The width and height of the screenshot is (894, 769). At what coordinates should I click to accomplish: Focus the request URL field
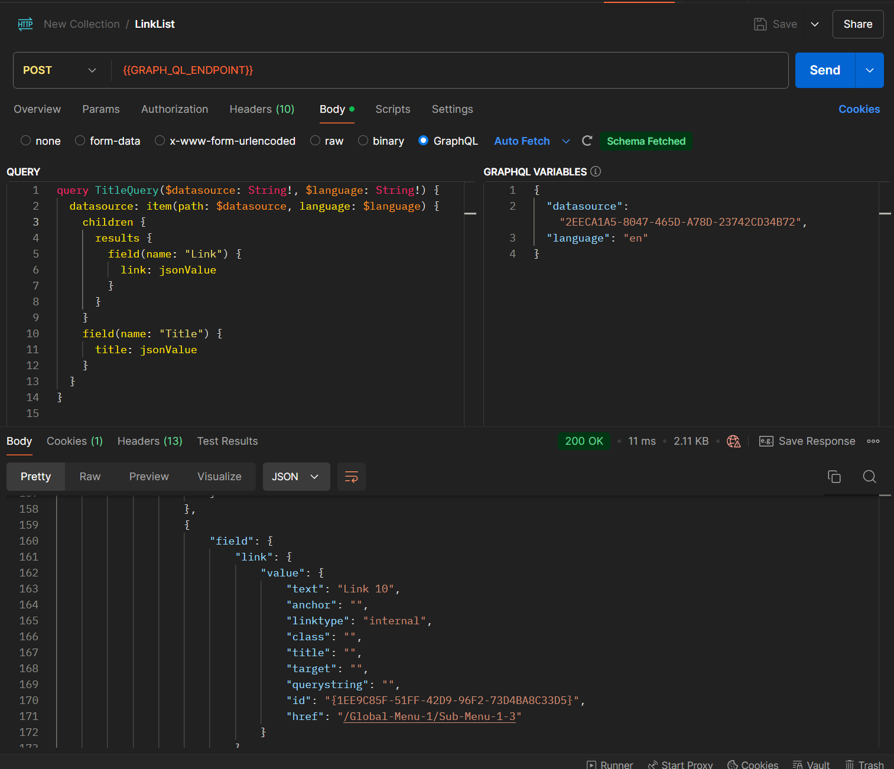pyautogui.click(x=449, y=70)
